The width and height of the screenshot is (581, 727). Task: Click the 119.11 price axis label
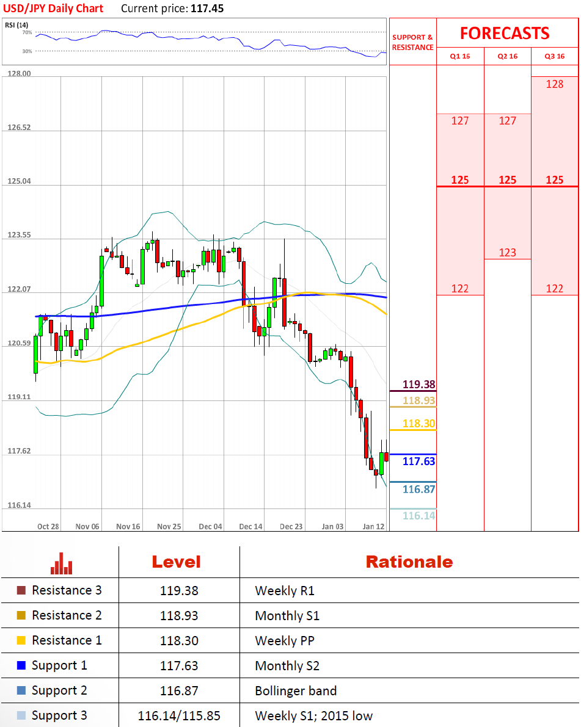coord(19,397)
